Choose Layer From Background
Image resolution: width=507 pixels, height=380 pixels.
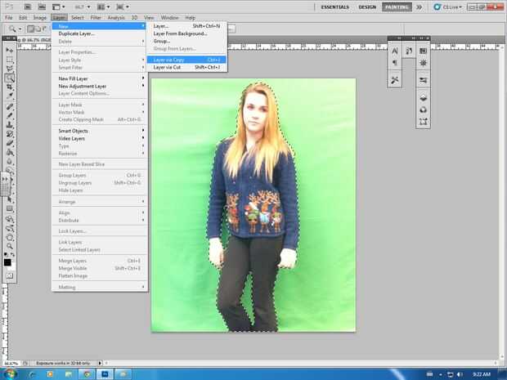(x=186, y=34)
